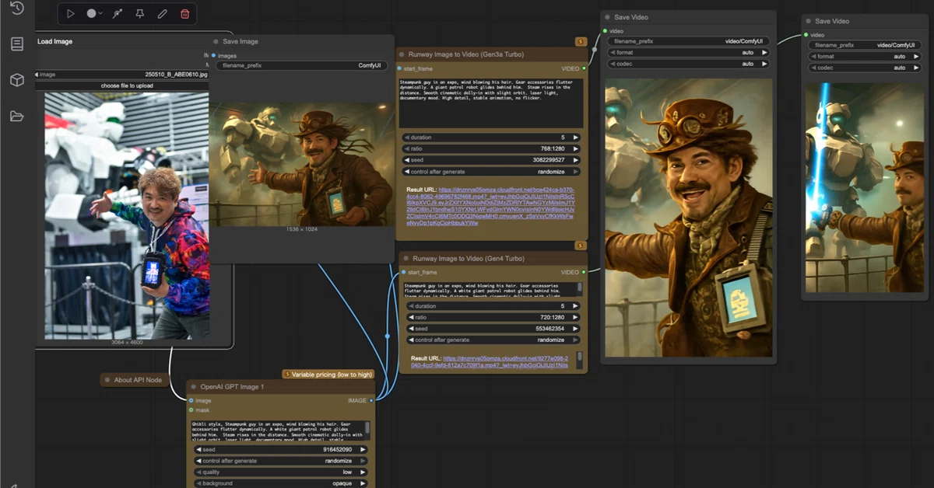Screen dimensions: 934x488
Task: Toggle collapse on OpenAI GPT Image 1 node
Action: click(193, 387)
